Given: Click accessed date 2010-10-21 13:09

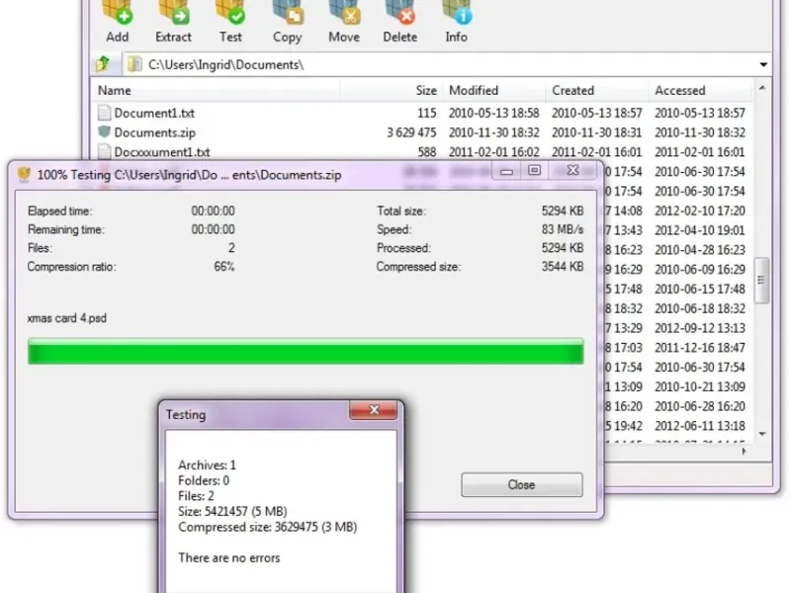Looking at the screenshot, I should [700, 386].
